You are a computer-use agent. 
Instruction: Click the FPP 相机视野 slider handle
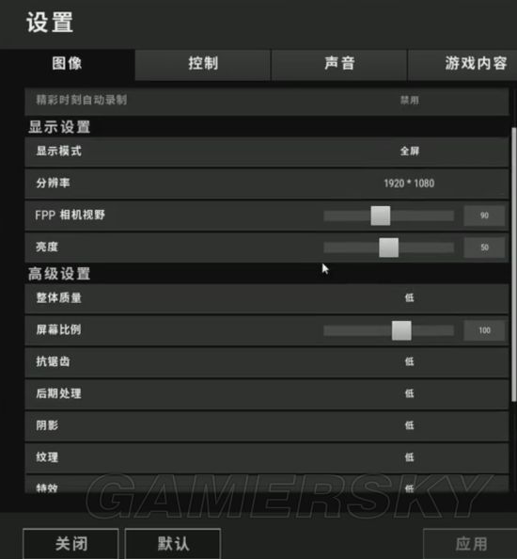tap(381, 216)
